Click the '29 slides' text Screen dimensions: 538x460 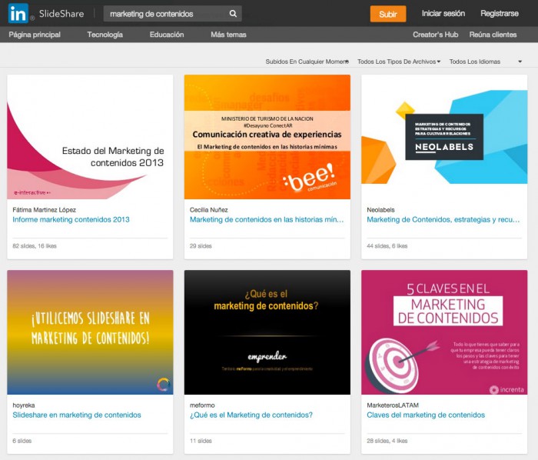pos(201,246)
